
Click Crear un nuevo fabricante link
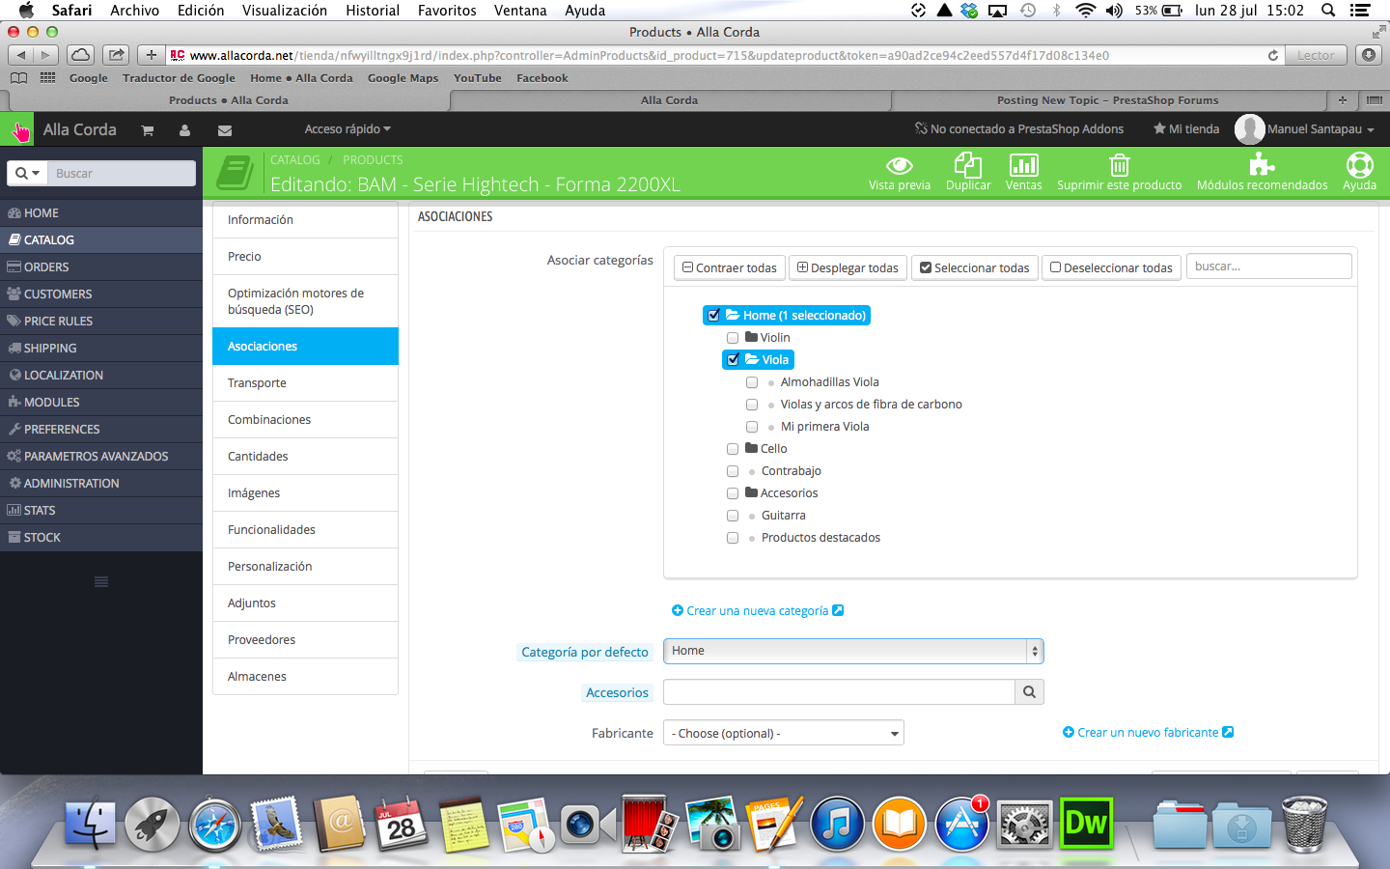[x=1148, y=733]
